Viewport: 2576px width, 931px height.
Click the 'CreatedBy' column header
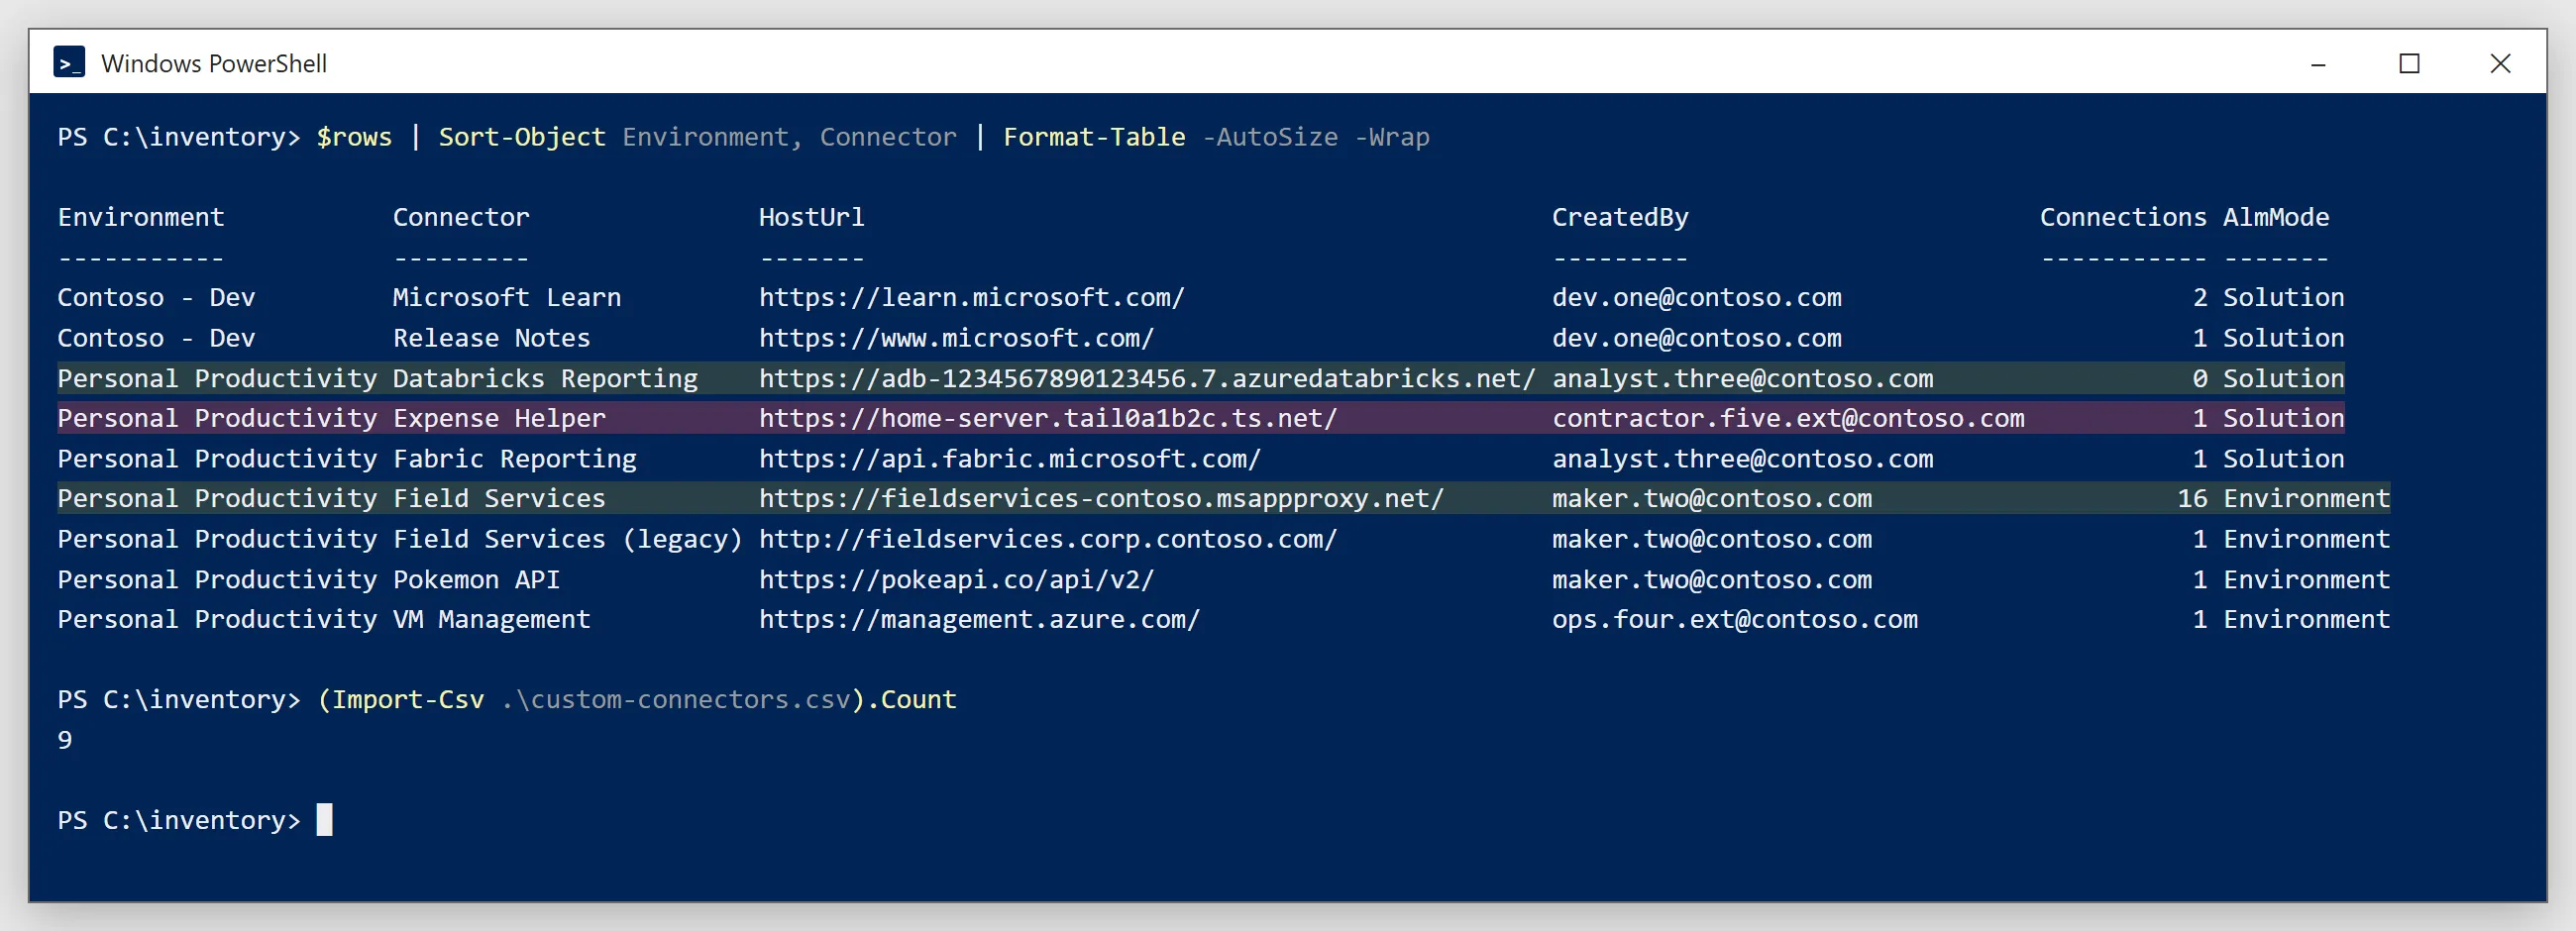tap(1620, 217)
